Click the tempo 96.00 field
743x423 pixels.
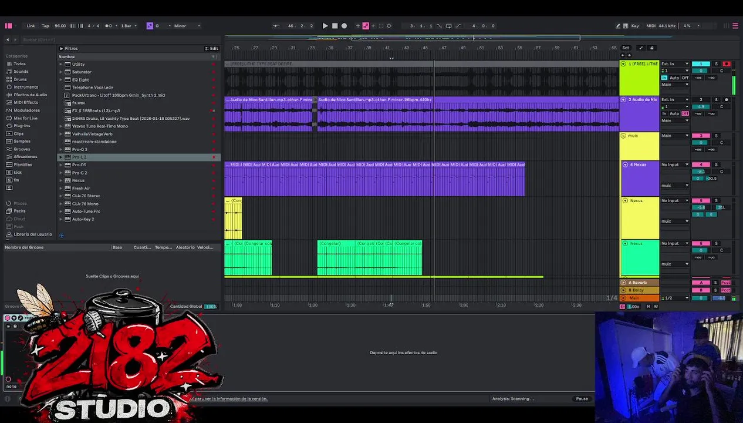[60, 26]
